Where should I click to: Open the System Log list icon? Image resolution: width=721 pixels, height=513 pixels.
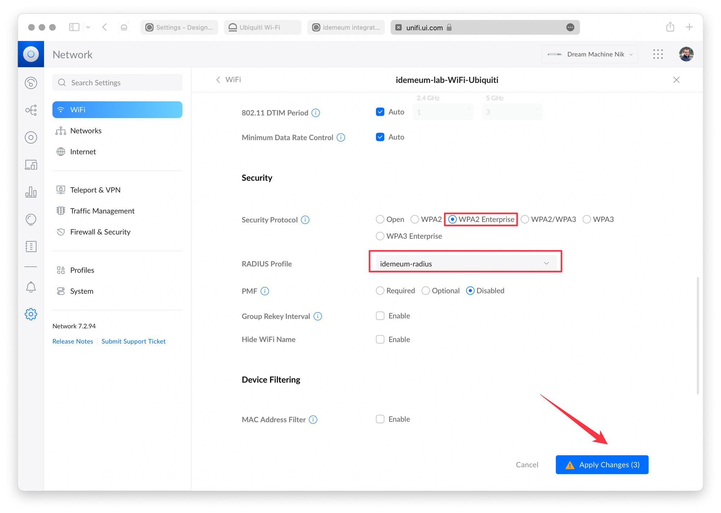pos(31,247)
